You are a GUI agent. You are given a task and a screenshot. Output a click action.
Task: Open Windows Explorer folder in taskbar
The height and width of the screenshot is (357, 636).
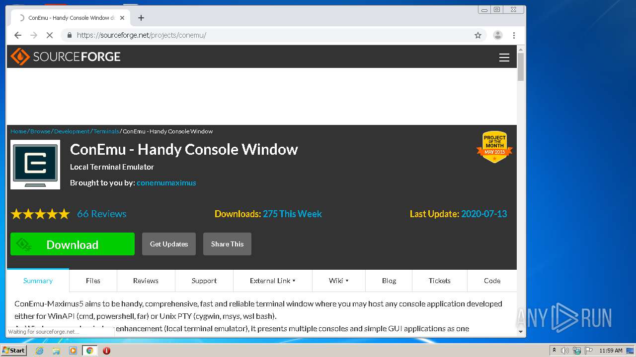tap(56, 351)
